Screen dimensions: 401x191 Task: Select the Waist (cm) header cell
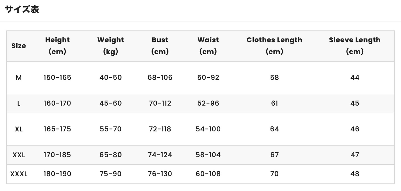point(208,46)
